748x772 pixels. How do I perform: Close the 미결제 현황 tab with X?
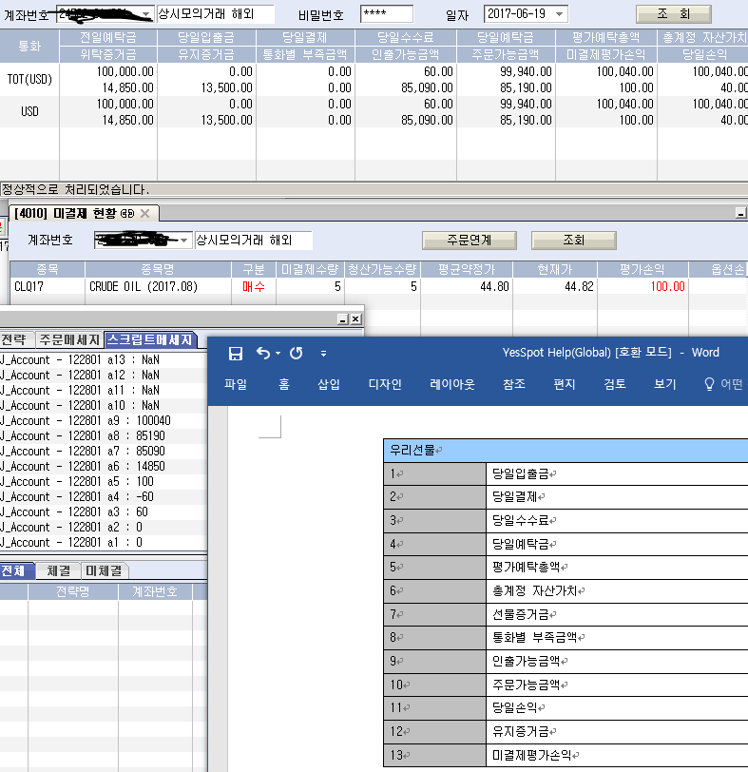tap(145, 214)
